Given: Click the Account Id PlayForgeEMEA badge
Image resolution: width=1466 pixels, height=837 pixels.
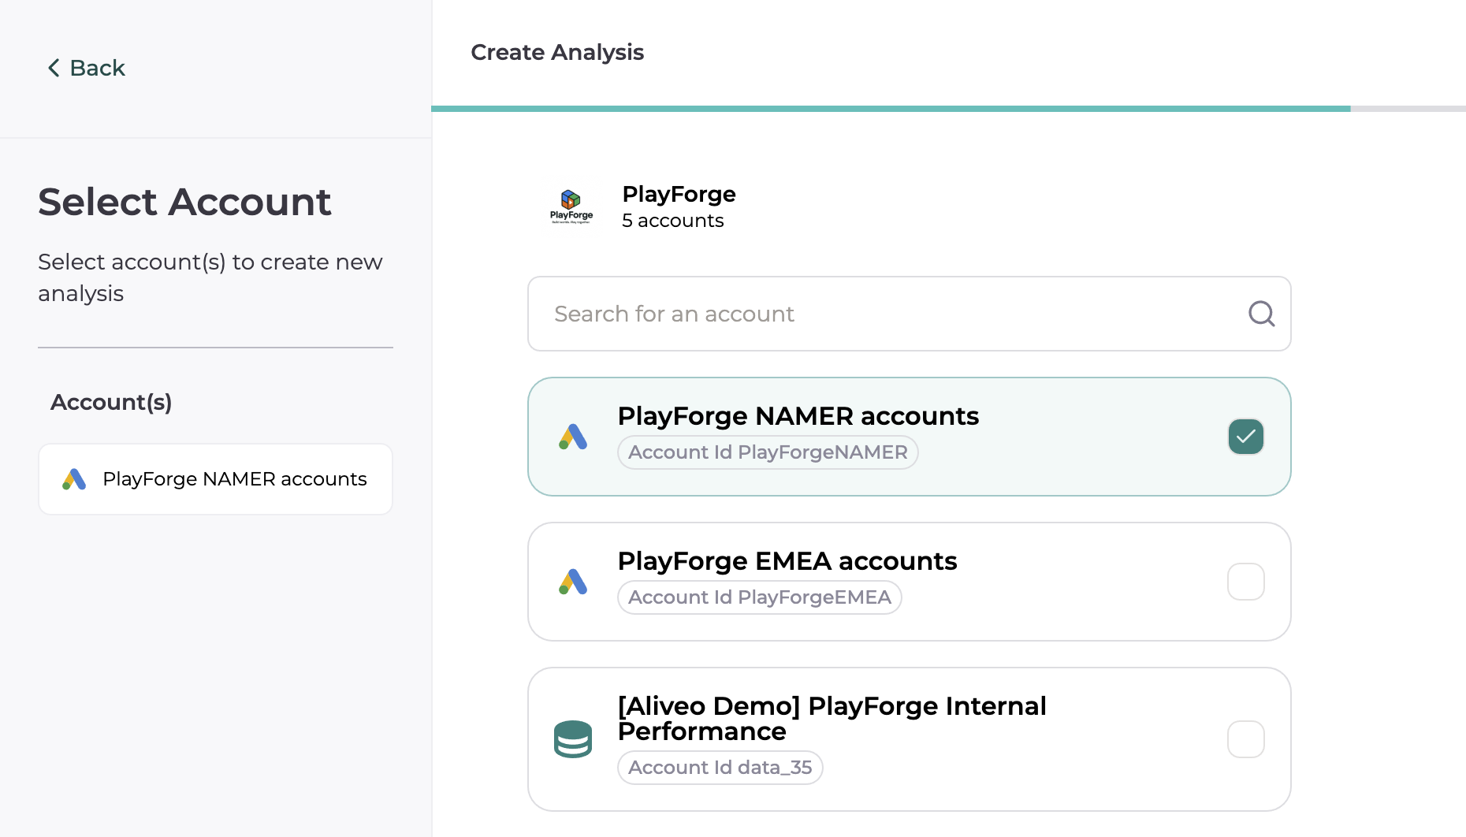Looking at the screenshot, I should tap(759, 597).
